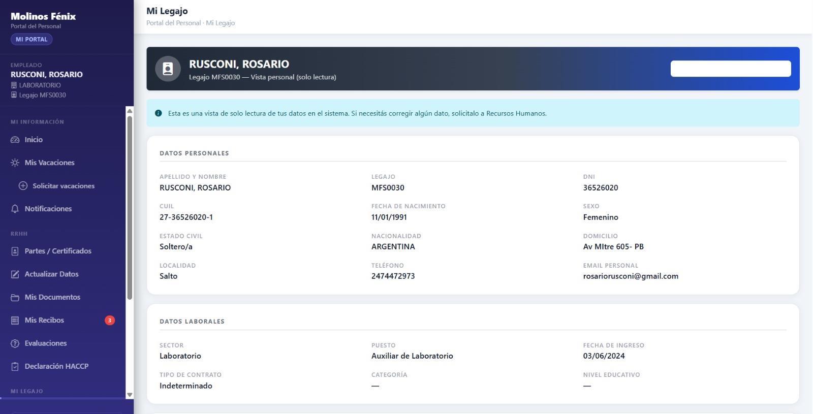813x414 pixels.
Task: Select the Nacionalidad value ARGENTINA
Action: [x=393, y=247]
